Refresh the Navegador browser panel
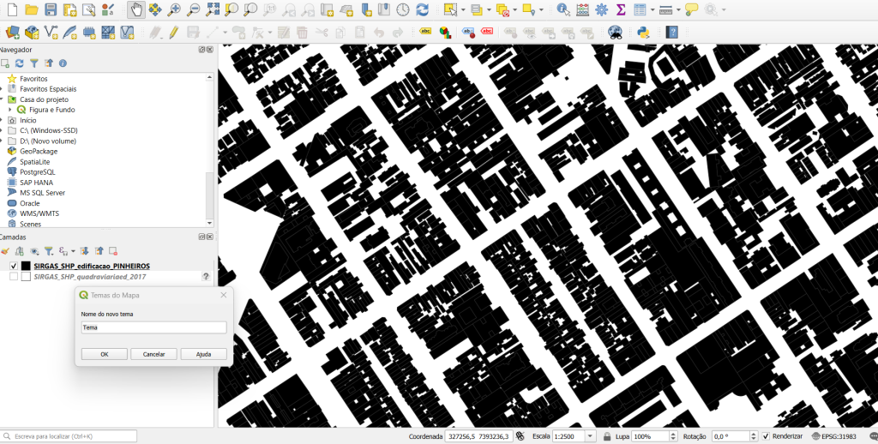Viewport: 878px width, 444px height. pos(20,63)
